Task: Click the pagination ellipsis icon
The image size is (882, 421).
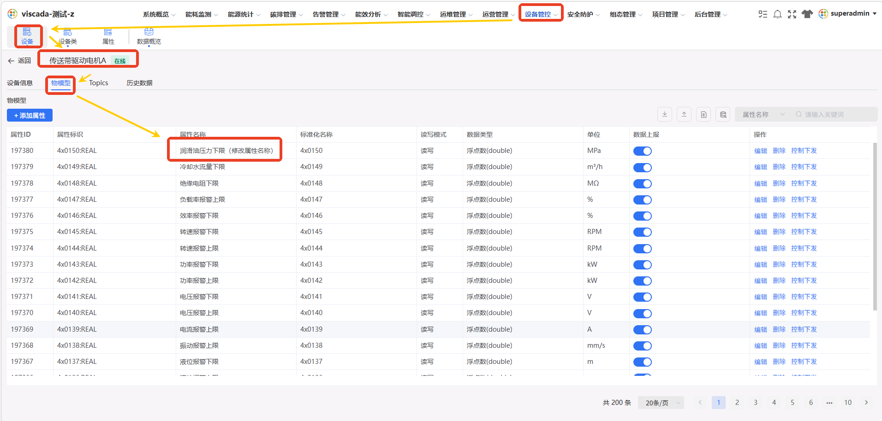Action: 829,403
